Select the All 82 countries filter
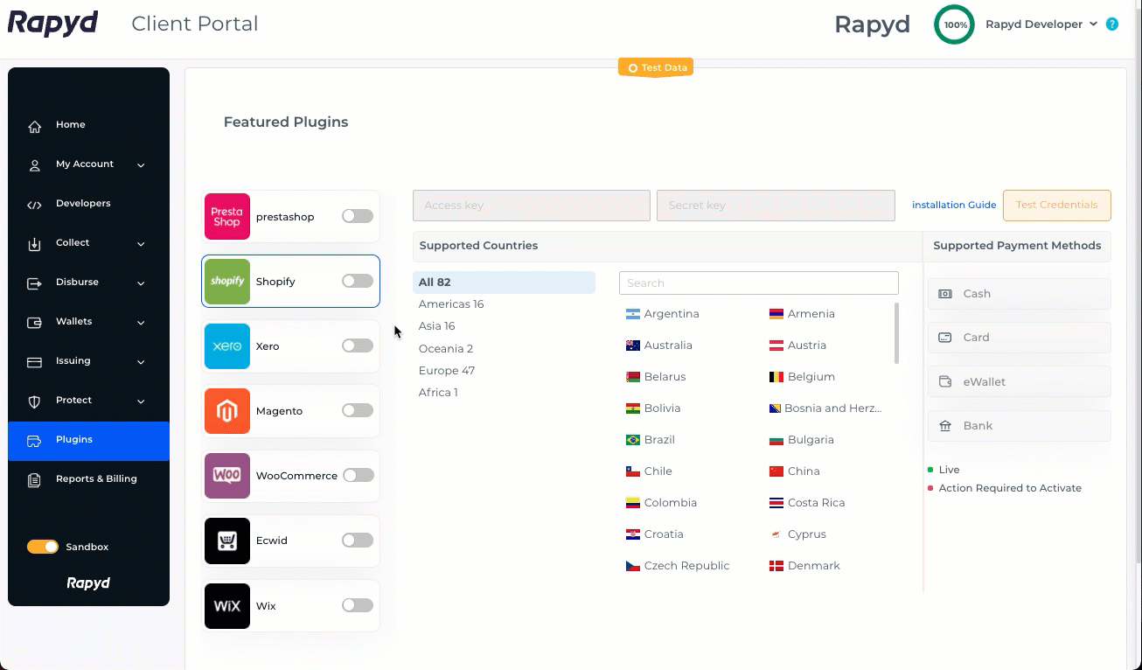 tap(504, 283)
